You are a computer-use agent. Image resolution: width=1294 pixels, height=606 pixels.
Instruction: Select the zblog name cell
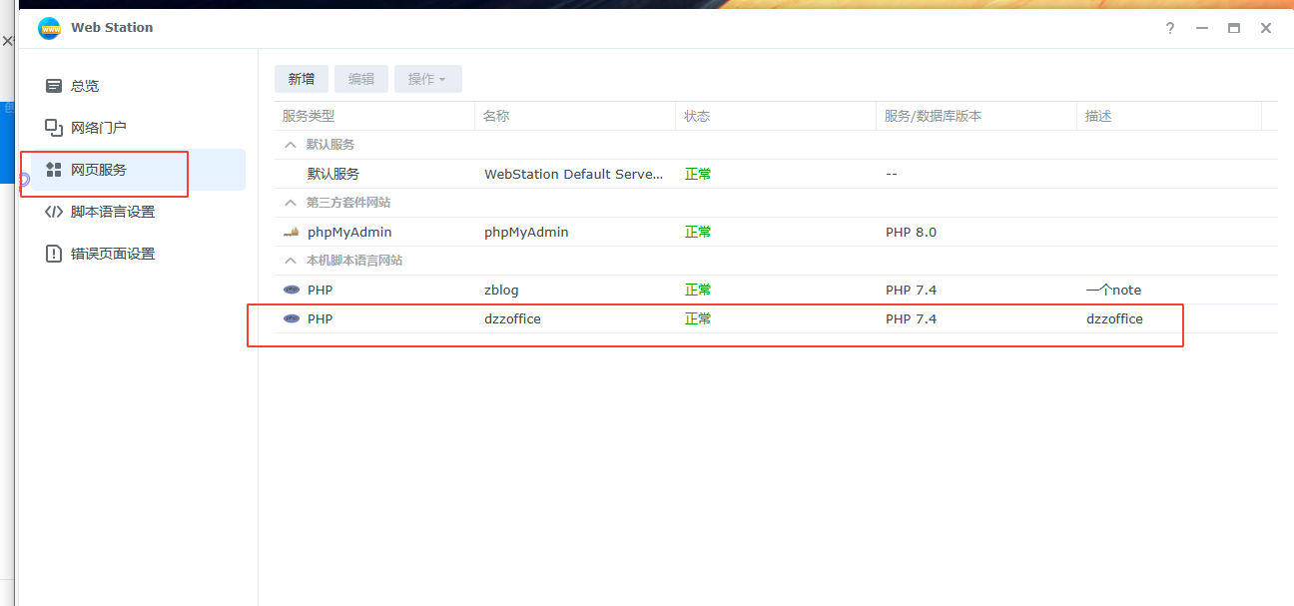point(501,290)
